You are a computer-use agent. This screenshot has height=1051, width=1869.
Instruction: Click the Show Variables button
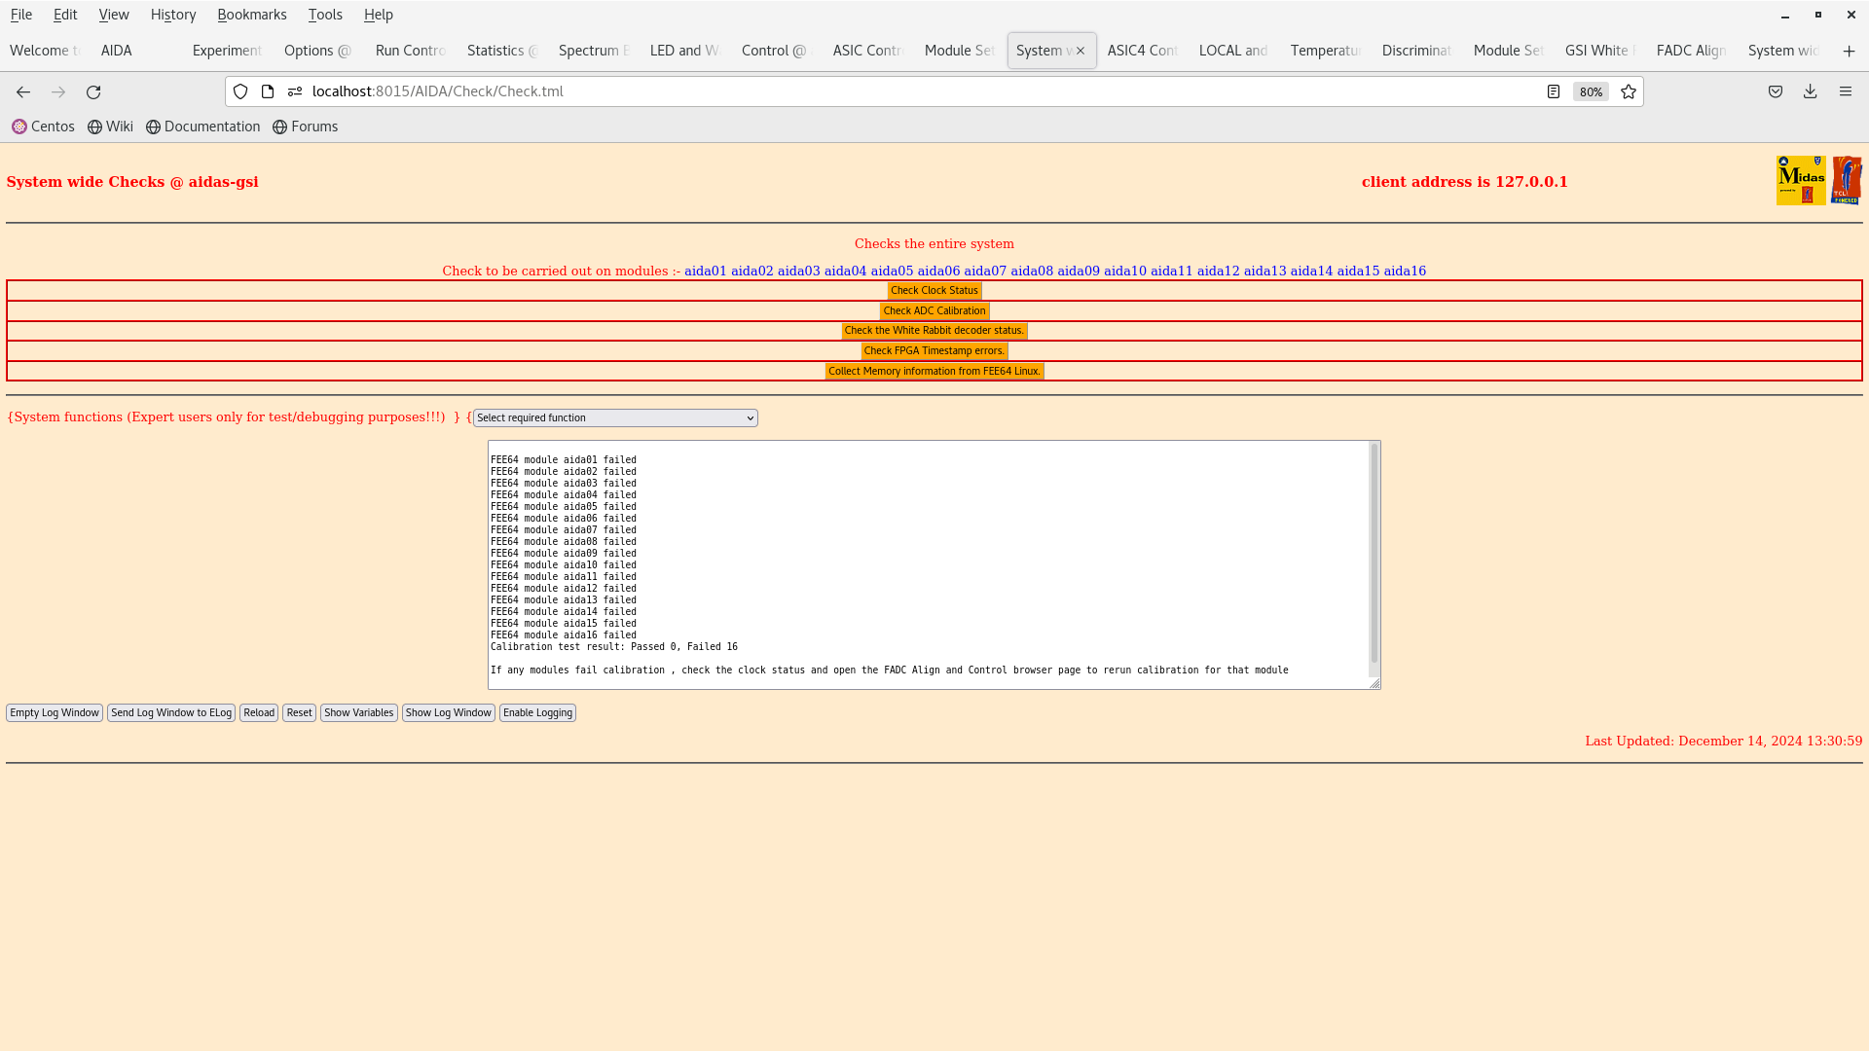click(x=358, y=712)
